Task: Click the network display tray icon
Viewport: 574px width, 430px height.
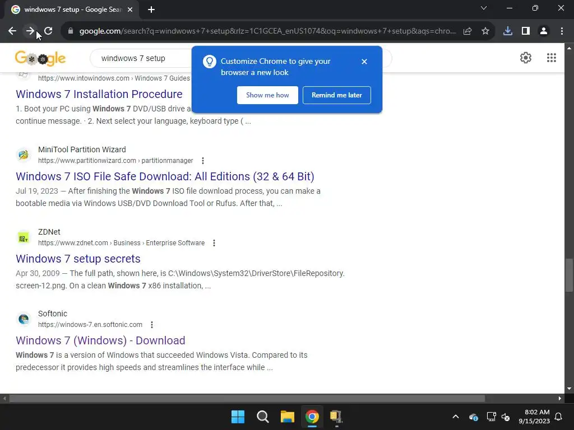Action: 491,417
